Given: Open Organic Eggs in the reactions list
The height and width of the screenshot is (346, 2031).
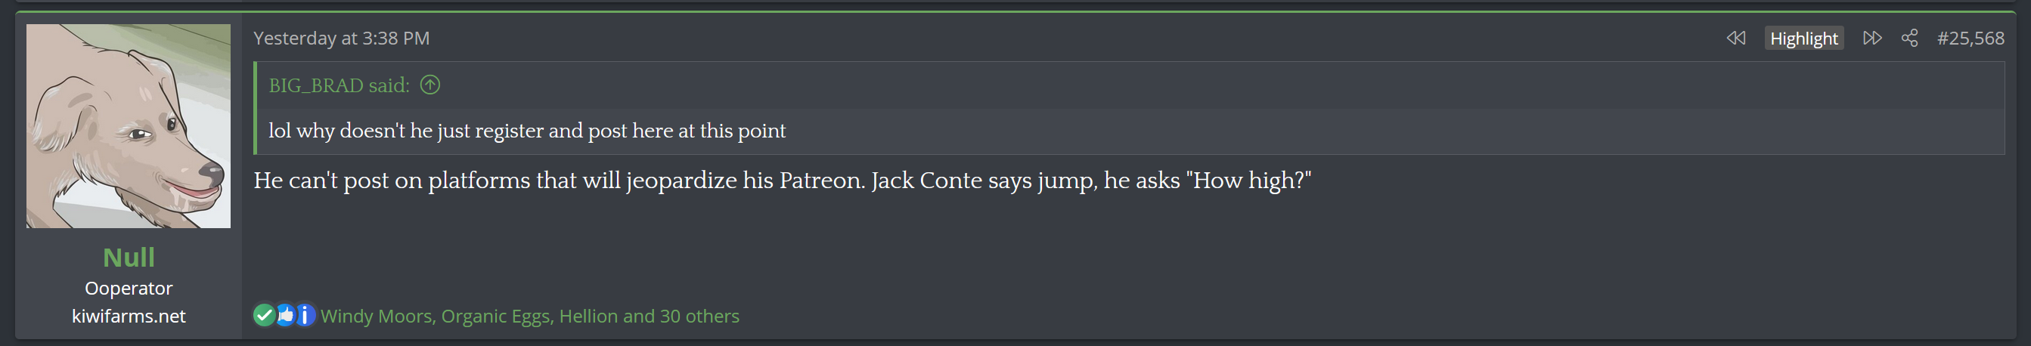Looking at the screenshot, I should click(495, 316).
